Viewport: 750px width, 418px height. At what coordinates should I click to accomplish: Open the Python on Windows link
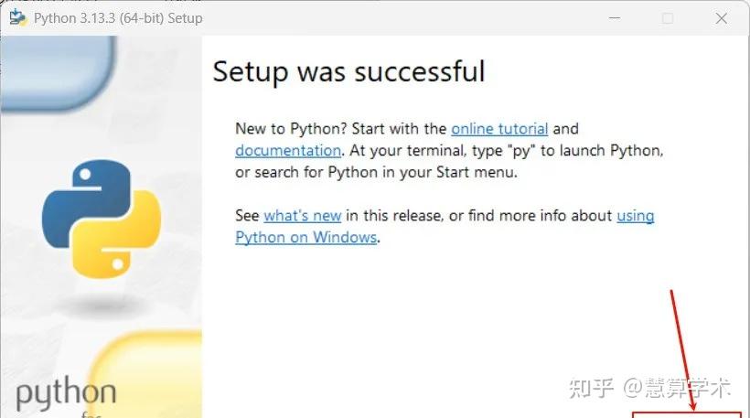click(x=305, y=237)
